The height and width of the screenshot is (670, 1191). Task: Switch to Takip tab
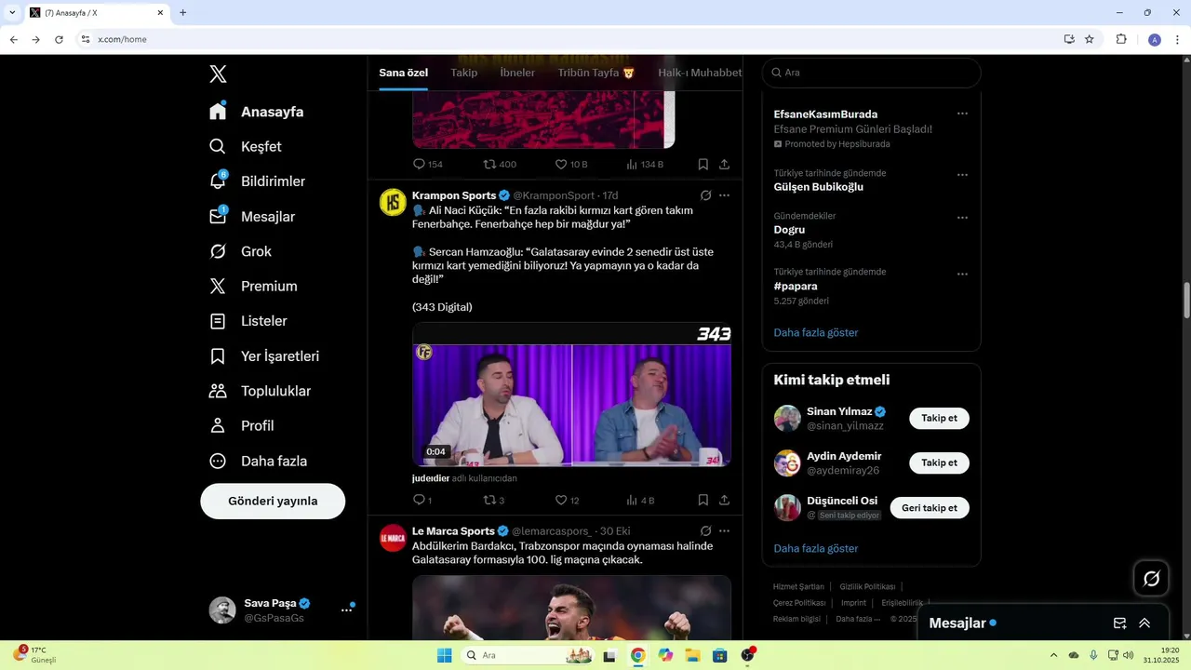(x=464, y=73)
